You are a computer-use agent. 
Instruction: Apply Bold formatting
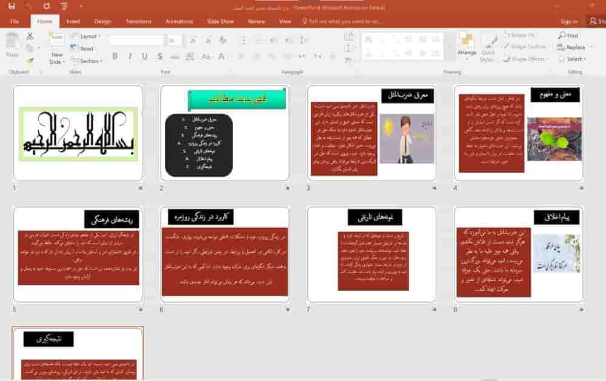coord(115,56)
